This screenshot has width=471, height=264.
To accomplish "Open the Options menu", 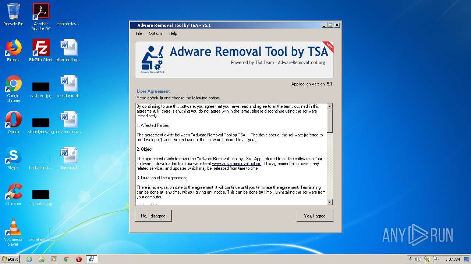I will coord(155,33).
